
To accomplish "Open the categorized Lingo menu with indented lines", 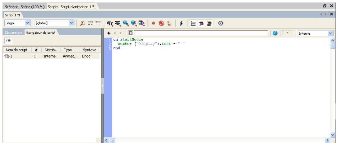I will (x=118, y=24).
